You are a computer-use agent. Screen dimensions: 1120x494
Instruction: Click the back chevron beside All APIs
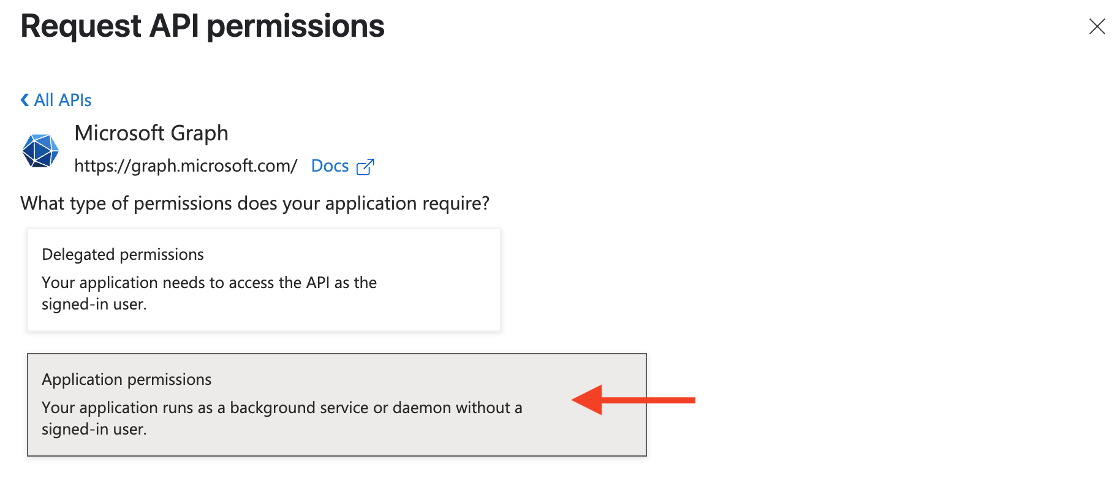(x=25, y=100)
